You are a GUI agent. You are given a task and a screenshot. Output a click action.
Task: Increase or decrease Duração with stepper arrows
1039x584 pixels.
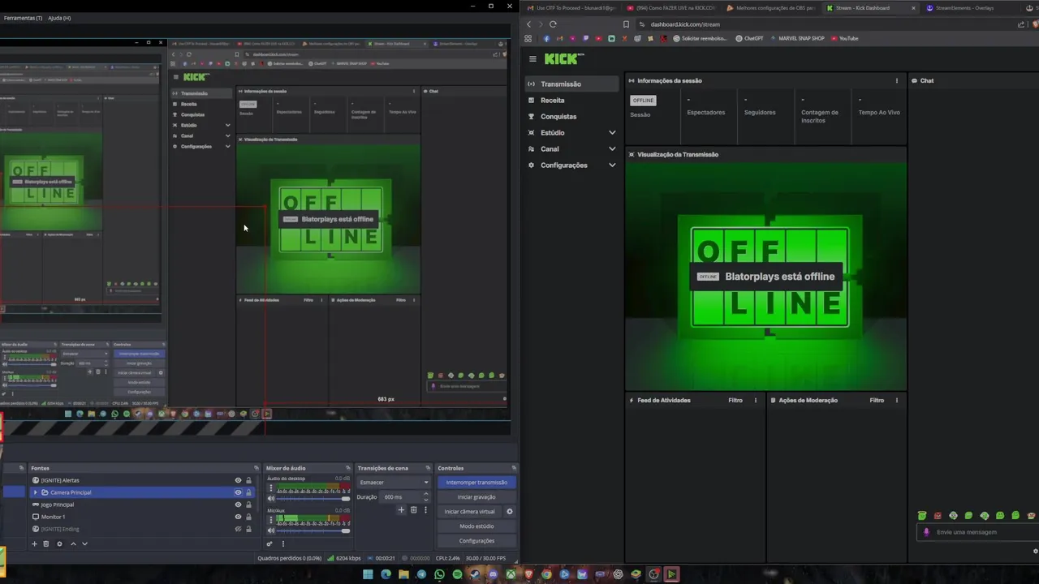click(x=425, y=496)
